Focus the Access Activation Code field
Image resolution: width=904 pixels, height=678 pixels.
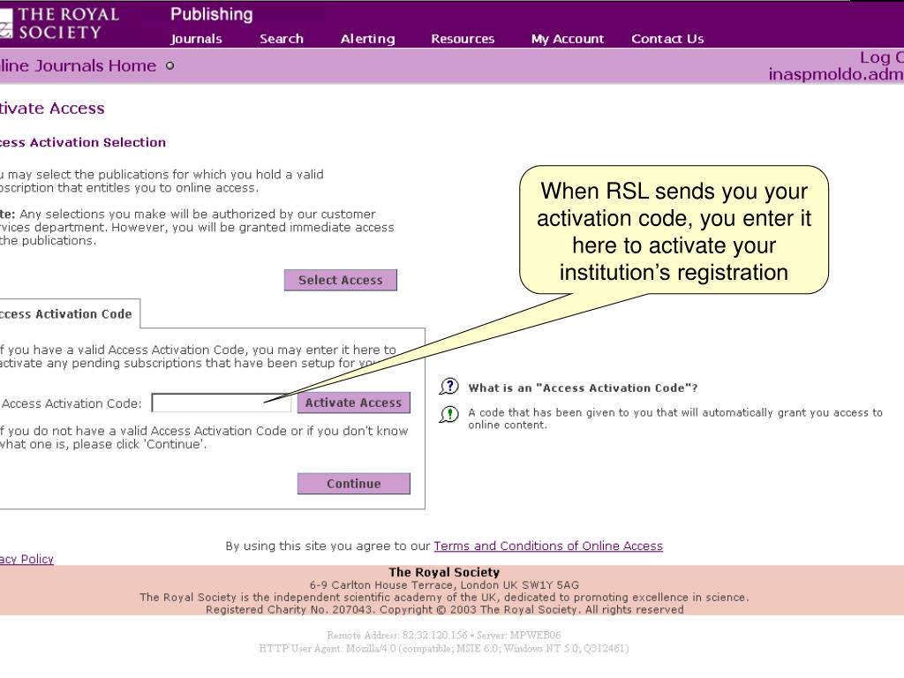pyautogui.click(x=222, y=403)
